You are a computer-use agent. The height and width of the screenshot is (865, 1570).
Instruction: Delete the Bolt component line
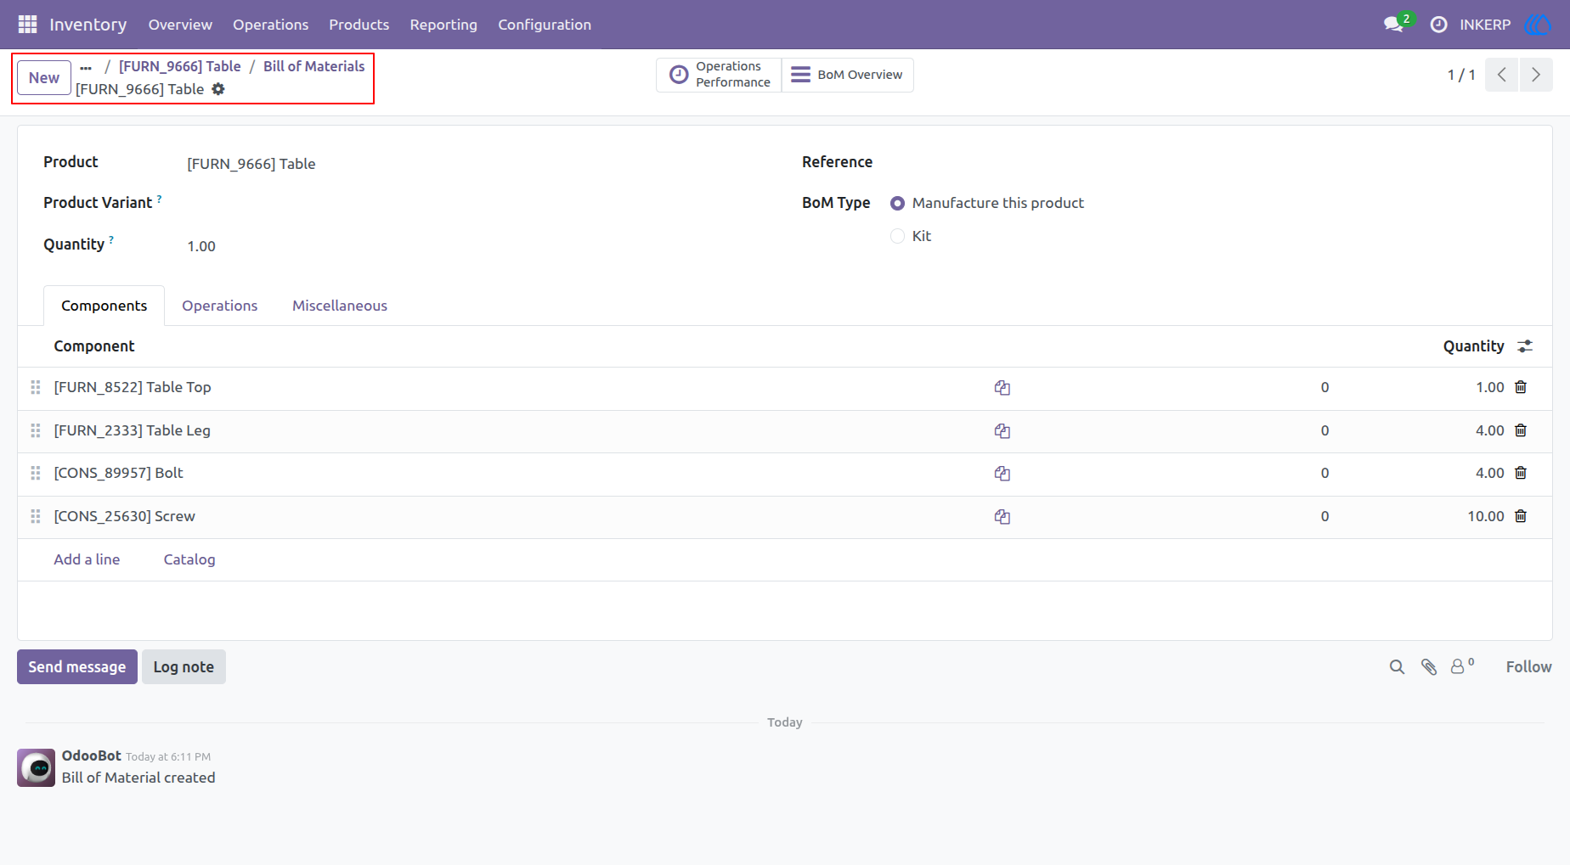tap(1521, 473)
